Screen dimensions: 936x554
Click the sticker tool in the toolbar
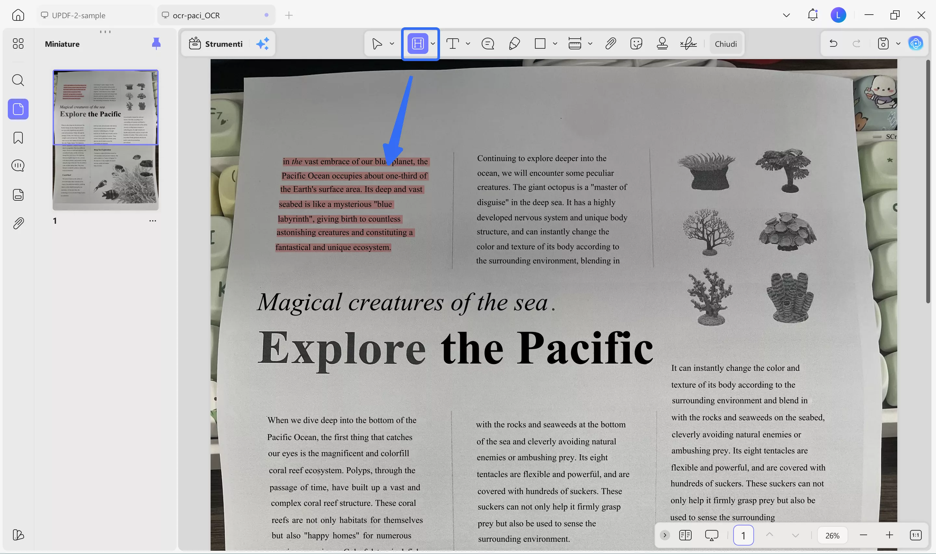[x=636, y=44]
